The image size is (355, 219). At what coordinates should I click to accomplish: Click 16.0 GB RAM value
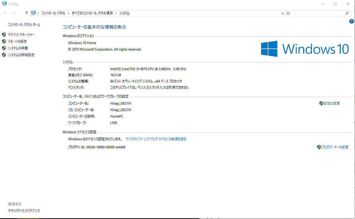(116, 75)
